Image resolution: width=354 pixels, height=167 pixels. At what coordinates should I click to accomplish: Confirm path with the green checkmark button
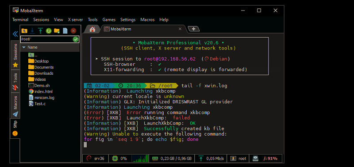tap(75, 39)
